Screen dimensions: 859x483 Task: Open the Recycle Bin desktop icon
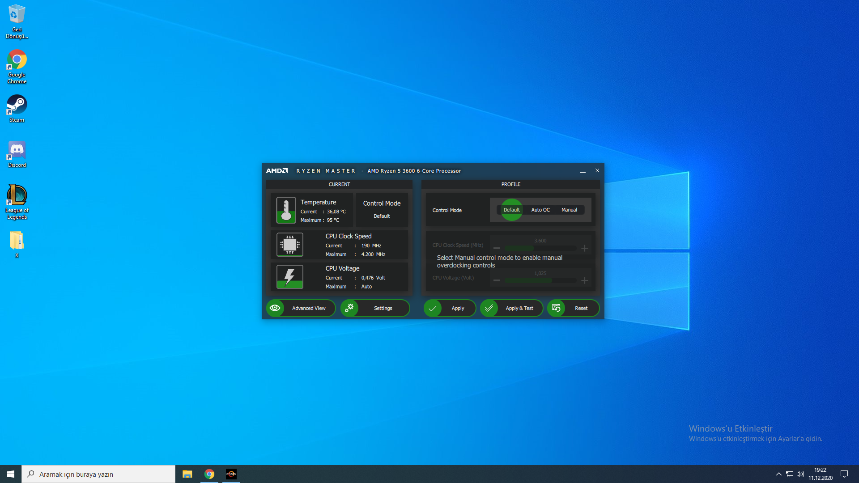[17, 21]
